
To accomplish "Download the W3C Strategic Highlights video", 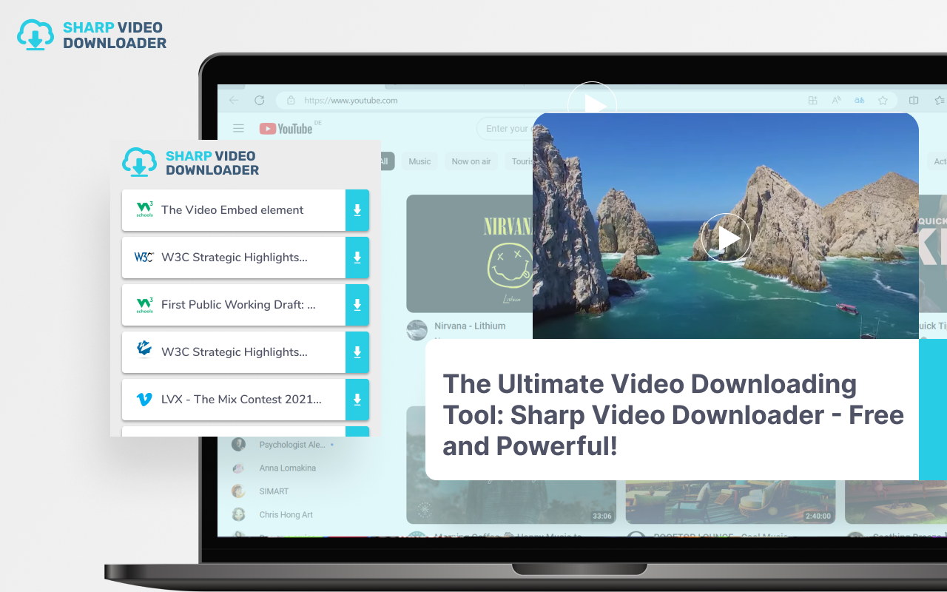I will pos(357,258).
